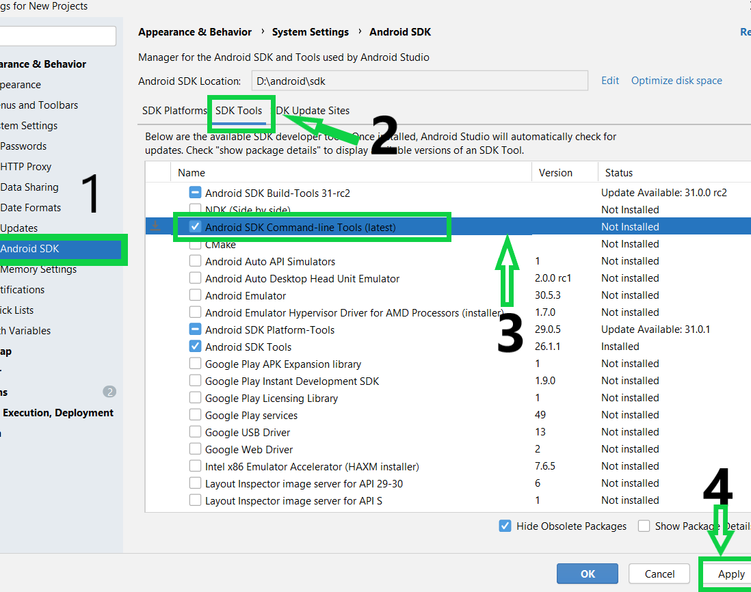Enable Google Play Licensing Library checkbox
751x592 pixels.
195,398
